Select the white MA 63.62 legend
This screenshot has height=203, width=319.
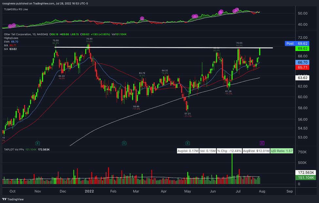coord(10,49)
